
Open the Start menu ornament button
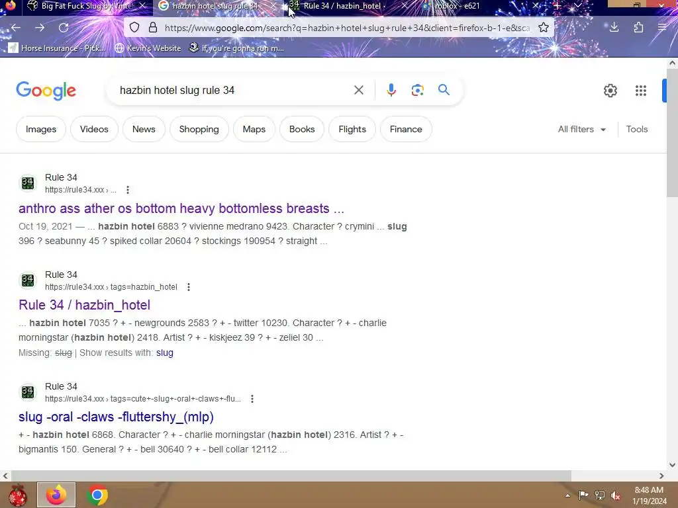[x=17, y=495]
